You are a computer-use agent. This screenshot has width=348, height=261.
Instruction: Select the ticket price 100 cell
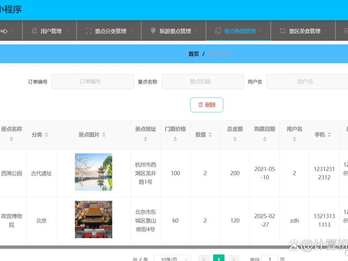tap(175, 173)
